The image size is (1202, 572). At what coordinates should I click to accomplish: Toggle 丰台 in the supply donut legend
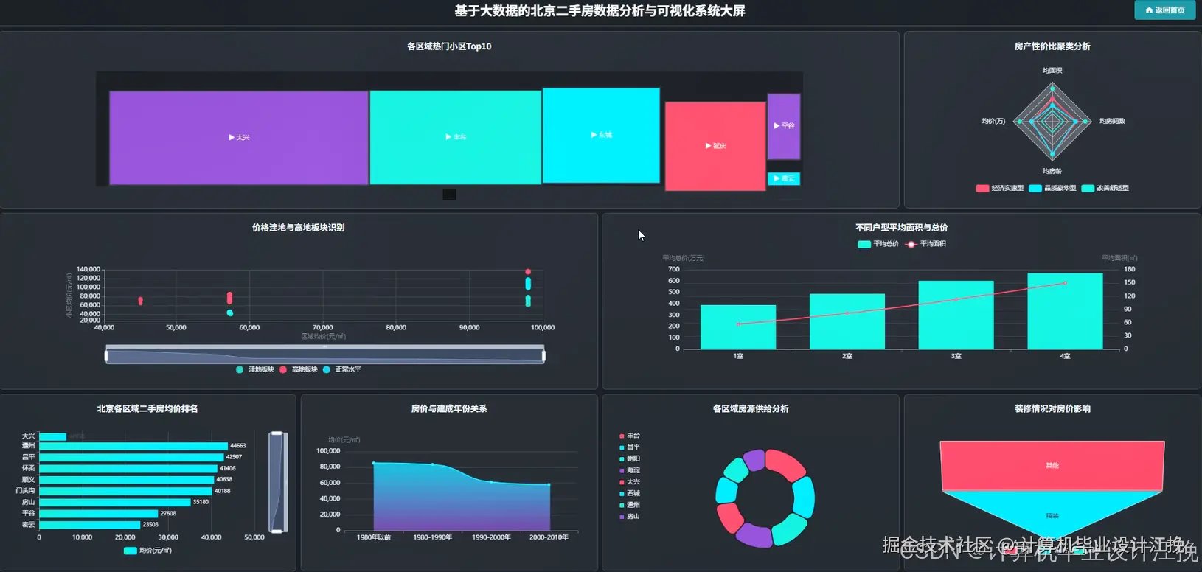pos(630,436)
